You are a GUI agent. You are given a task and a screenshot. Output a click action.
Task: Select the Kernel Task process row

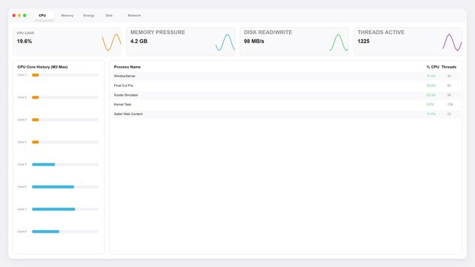point(285,105)
